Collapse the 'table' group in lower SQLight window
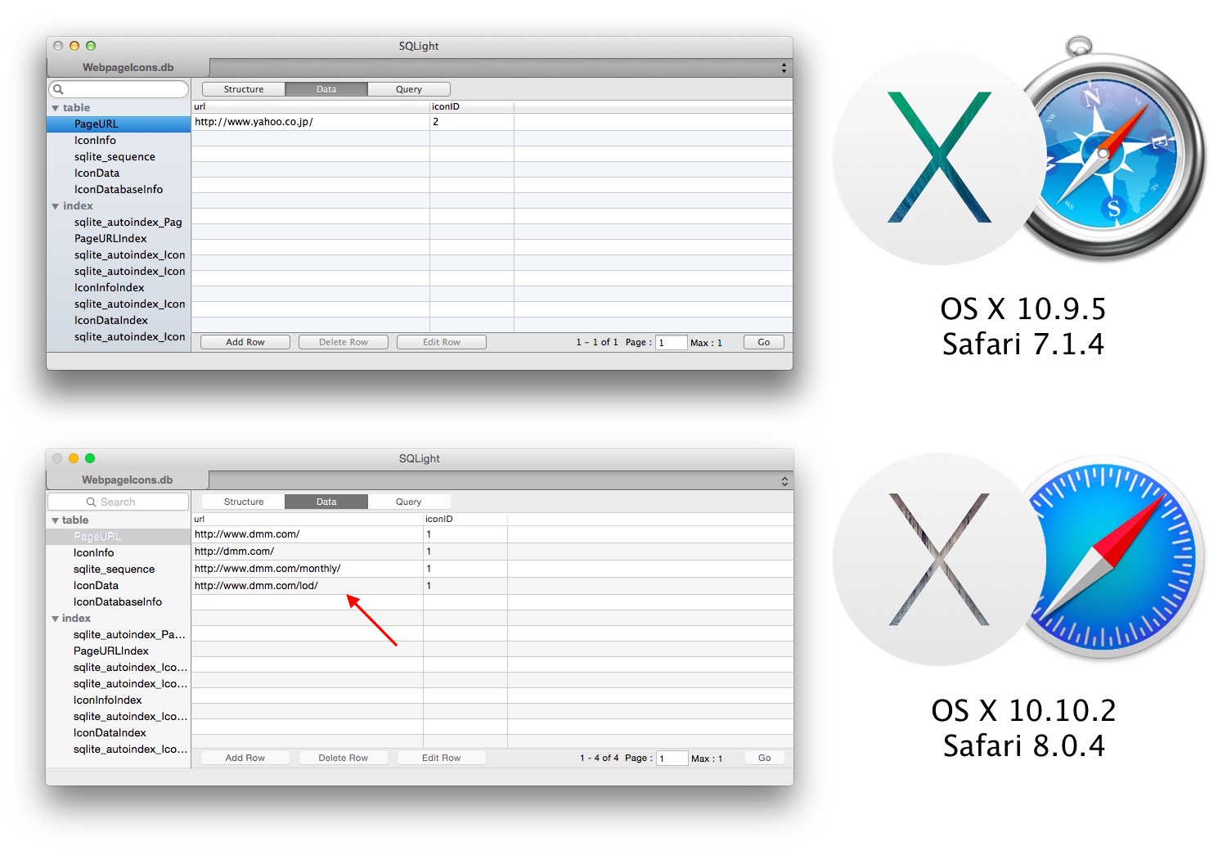This screenshot has width=1227, height=851. (x=55, y=520)
